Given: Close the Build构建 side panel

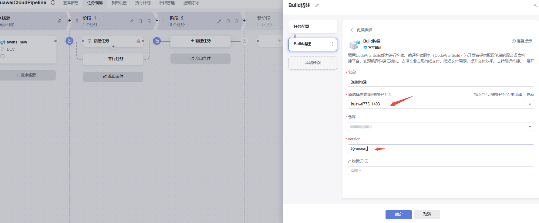Looking at the screenshot, I should pos(535,5).
